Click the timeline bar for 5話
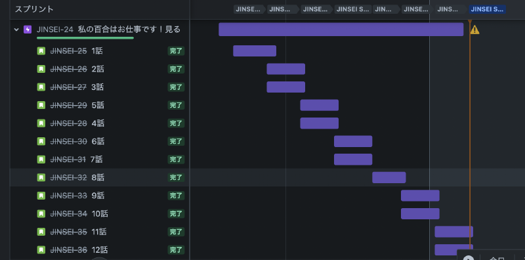 pyautogui.click(x=319, y=105)
